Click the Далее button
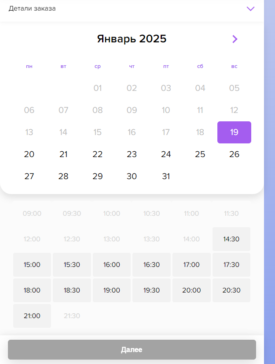 132,349
